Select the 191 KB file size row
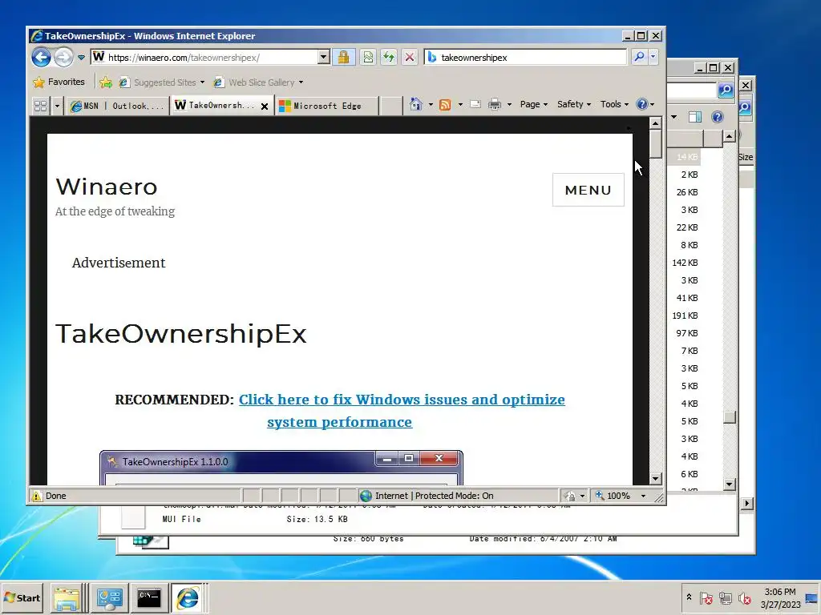This screenshot has height=615, width=821. 685,316
